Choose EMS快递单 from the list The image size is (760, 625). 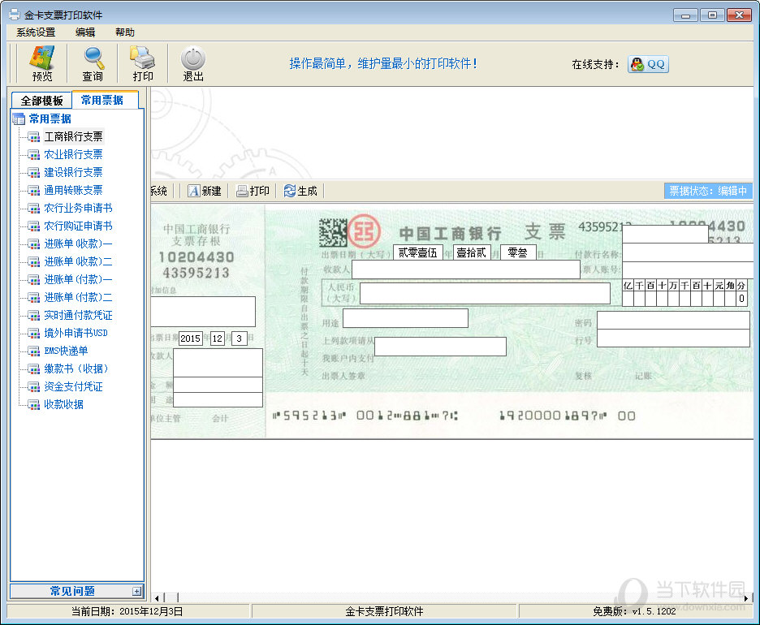pyautogui.click(x=66, y=351)
